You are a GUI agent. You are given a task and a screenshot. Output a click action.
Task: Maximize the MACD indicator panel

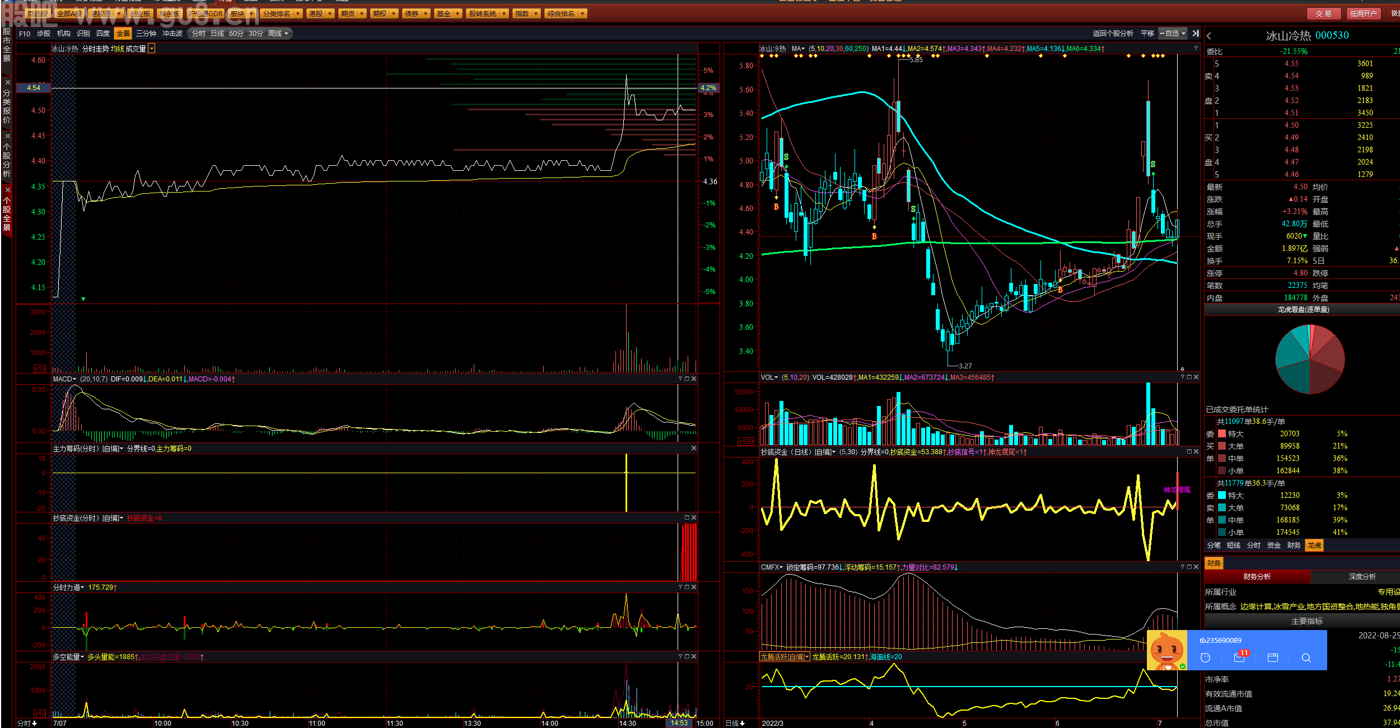tap(687, 379)
